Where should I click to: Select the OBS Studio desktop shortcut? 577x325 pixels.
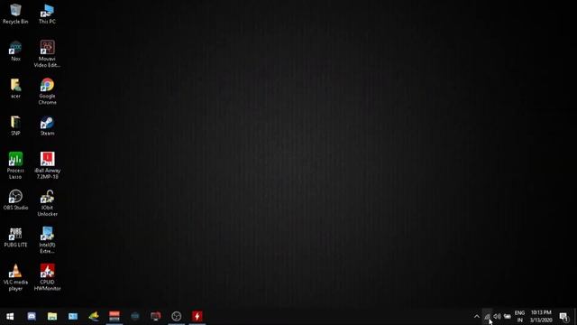(x=15, y=200)
